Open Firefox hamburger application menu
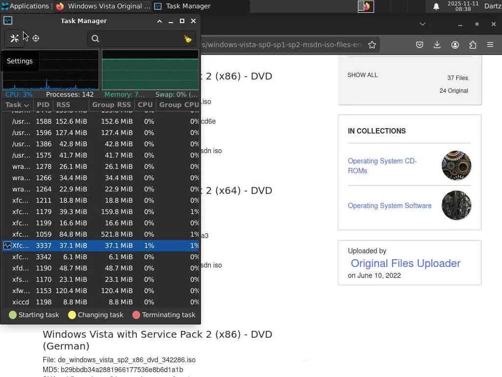Viewport: 502px width, 377px height. (x=490, y=45)
